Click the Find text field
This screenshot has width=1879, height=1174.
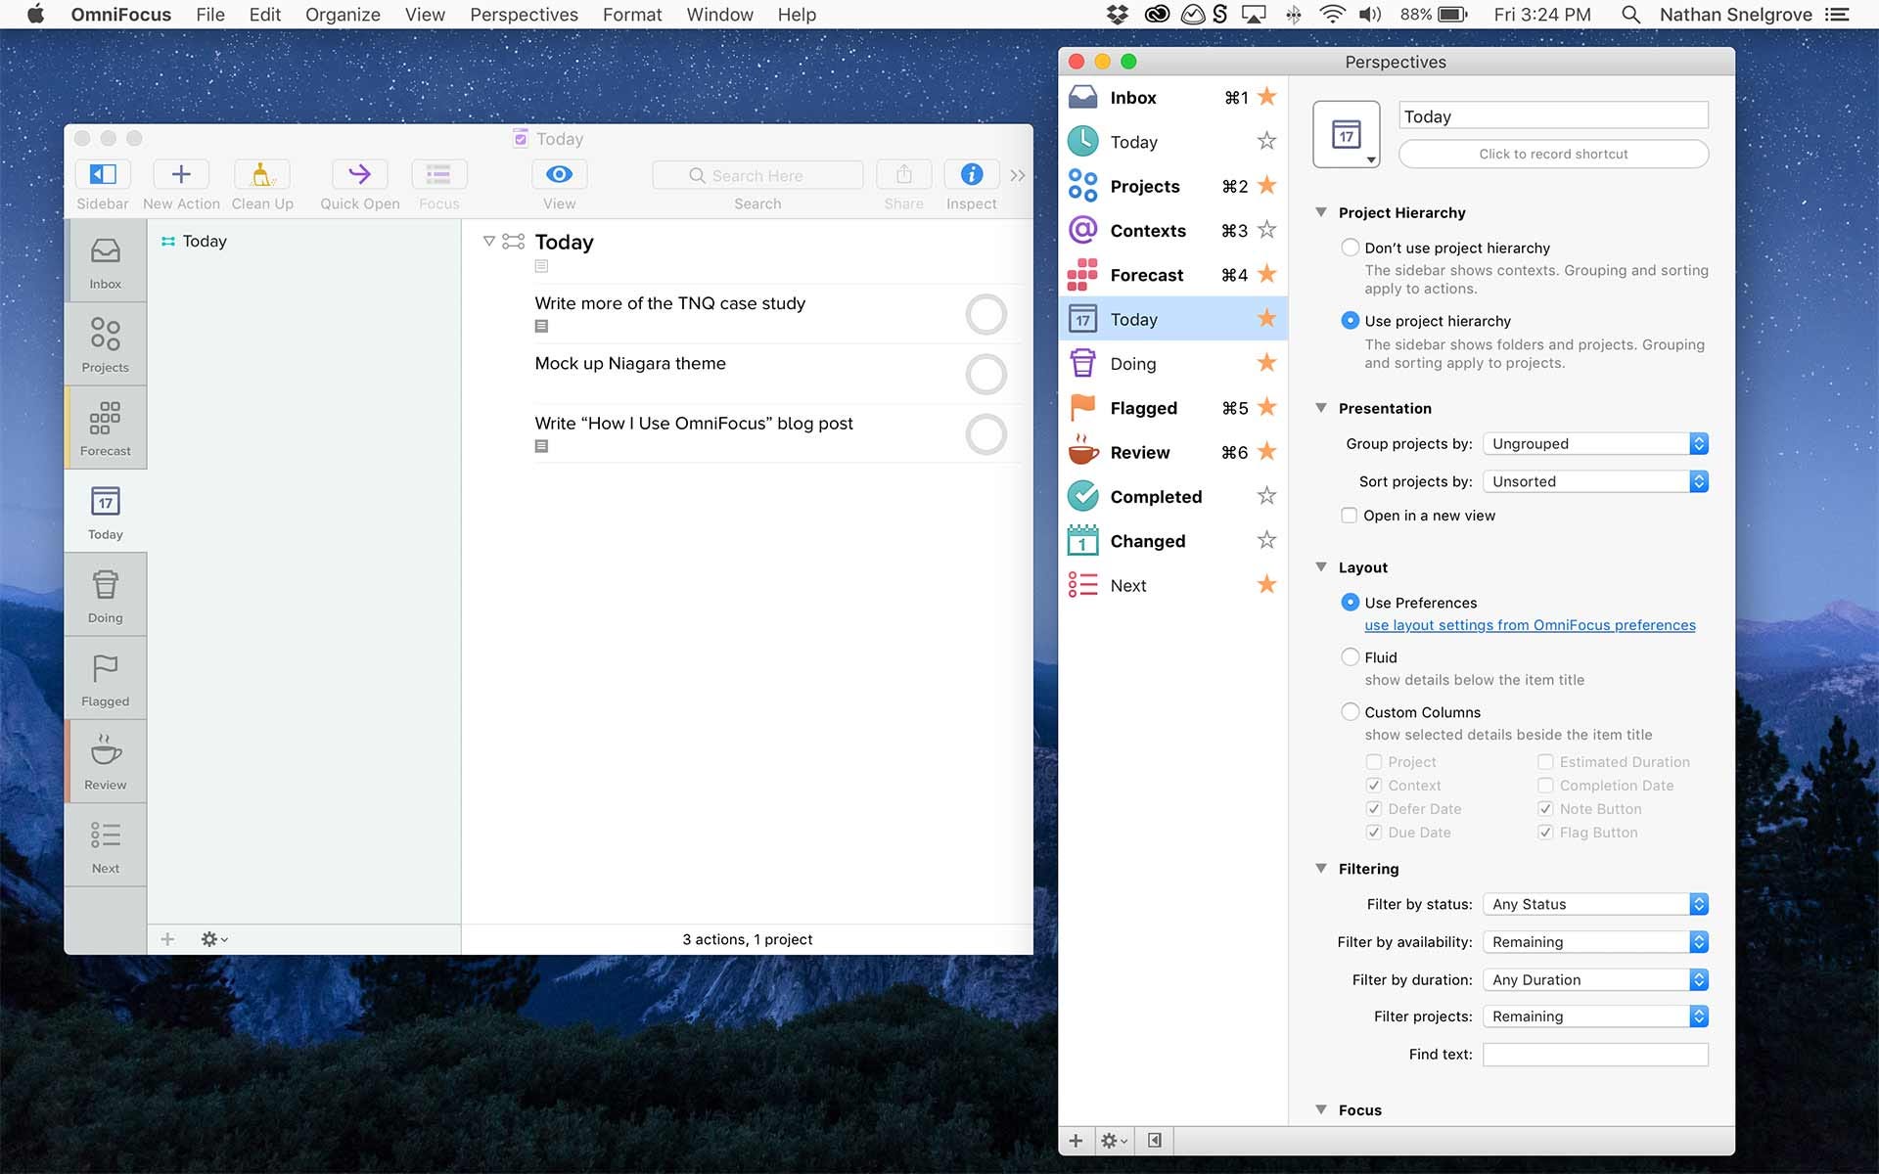(1595, 1055)
